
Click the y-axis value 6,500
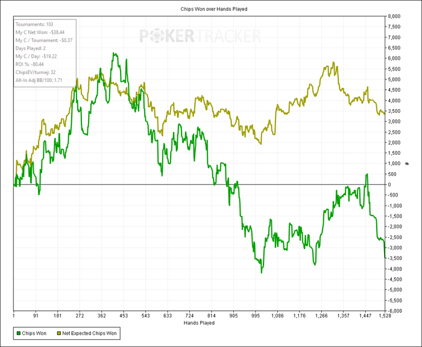pyautogui.click(x=394, y=48)
